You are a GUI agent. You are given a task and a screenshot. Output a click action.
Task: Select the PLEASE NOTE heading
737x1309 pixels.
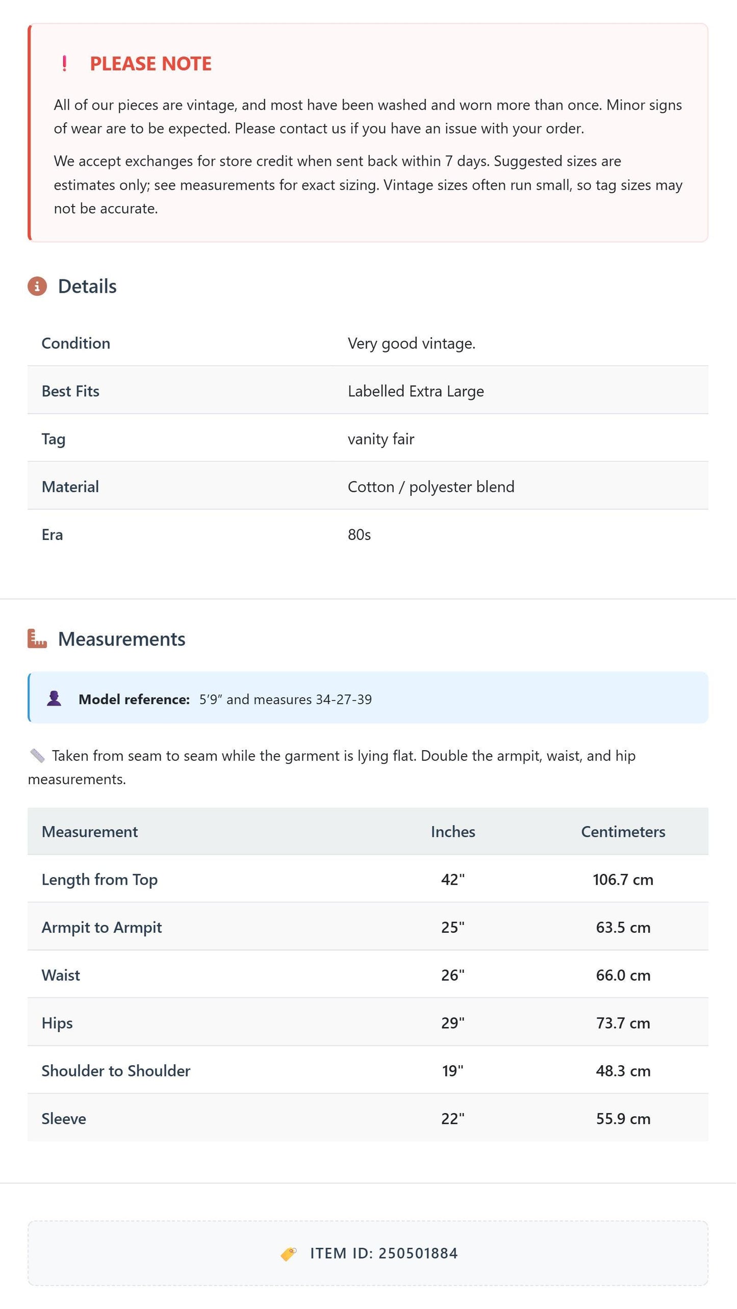click(x=150, y=64)
